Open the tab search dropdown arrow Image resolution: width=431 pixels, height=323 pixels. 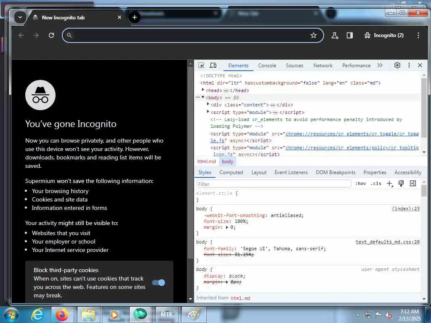(20, 17)
